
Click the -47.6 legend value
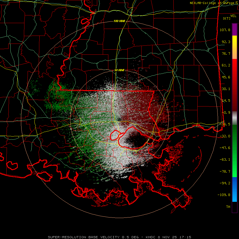225,148
